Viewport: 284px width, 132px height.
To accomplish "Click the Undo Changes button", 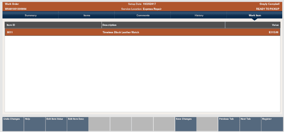I will (x=13, y=124).
